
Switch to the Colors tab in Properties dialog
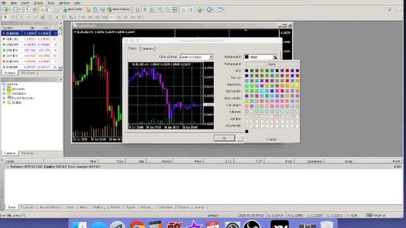(132, 48)
